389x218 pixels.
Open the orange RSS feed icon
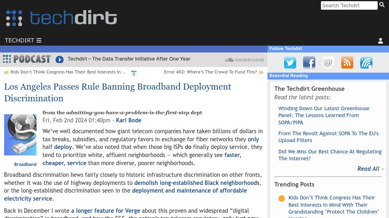click(x=347, y=63)
